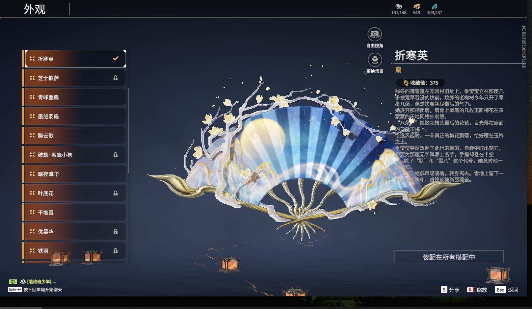Open chat via 按下回车键开始聊天
Screen dimensions: 532x309
pos(43,290)
